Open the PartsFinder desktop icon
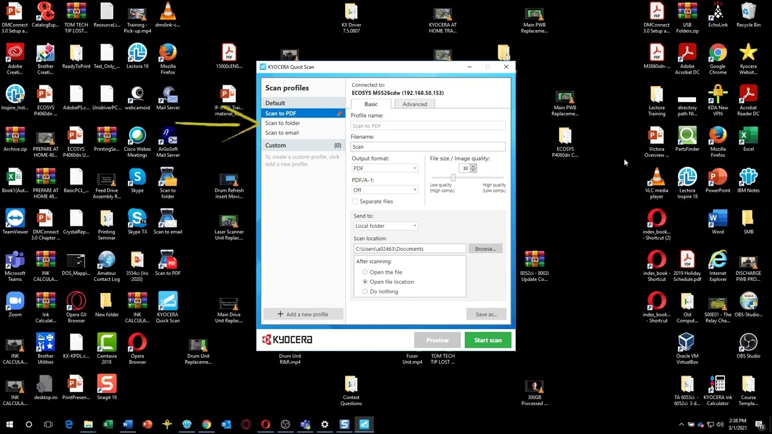 (687, 139)
